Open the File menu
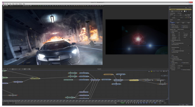 (x=5, y=4)
